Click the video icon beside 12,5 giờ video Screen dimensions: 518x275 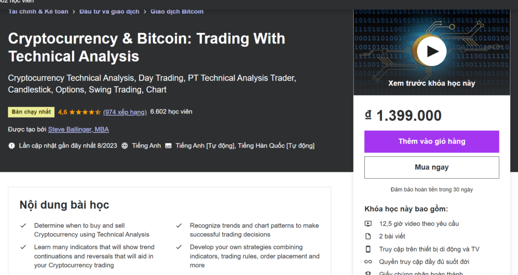point(368,224)
